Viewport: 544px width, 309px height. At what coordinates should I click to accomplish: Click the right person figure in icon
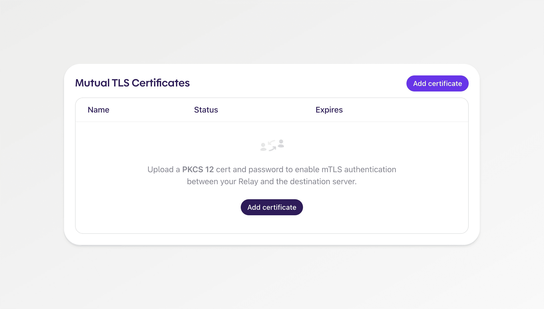(281, 144)
